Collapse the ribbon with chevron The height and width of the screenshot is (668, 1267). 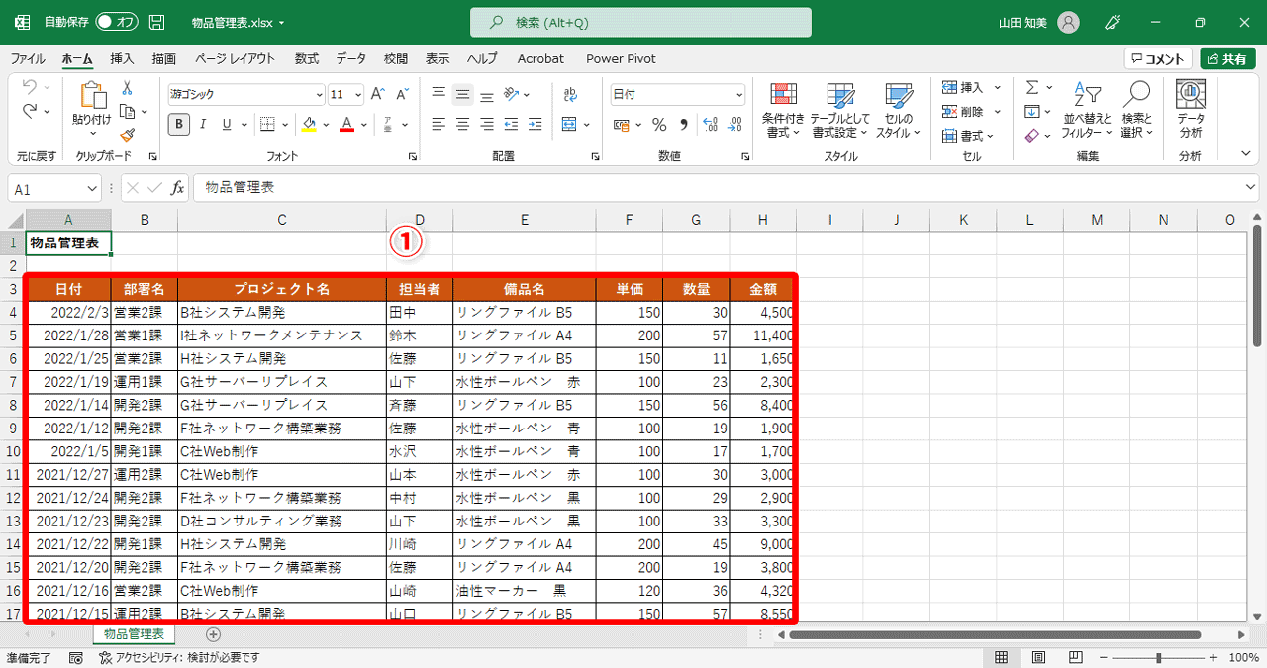pos(1246,153)
